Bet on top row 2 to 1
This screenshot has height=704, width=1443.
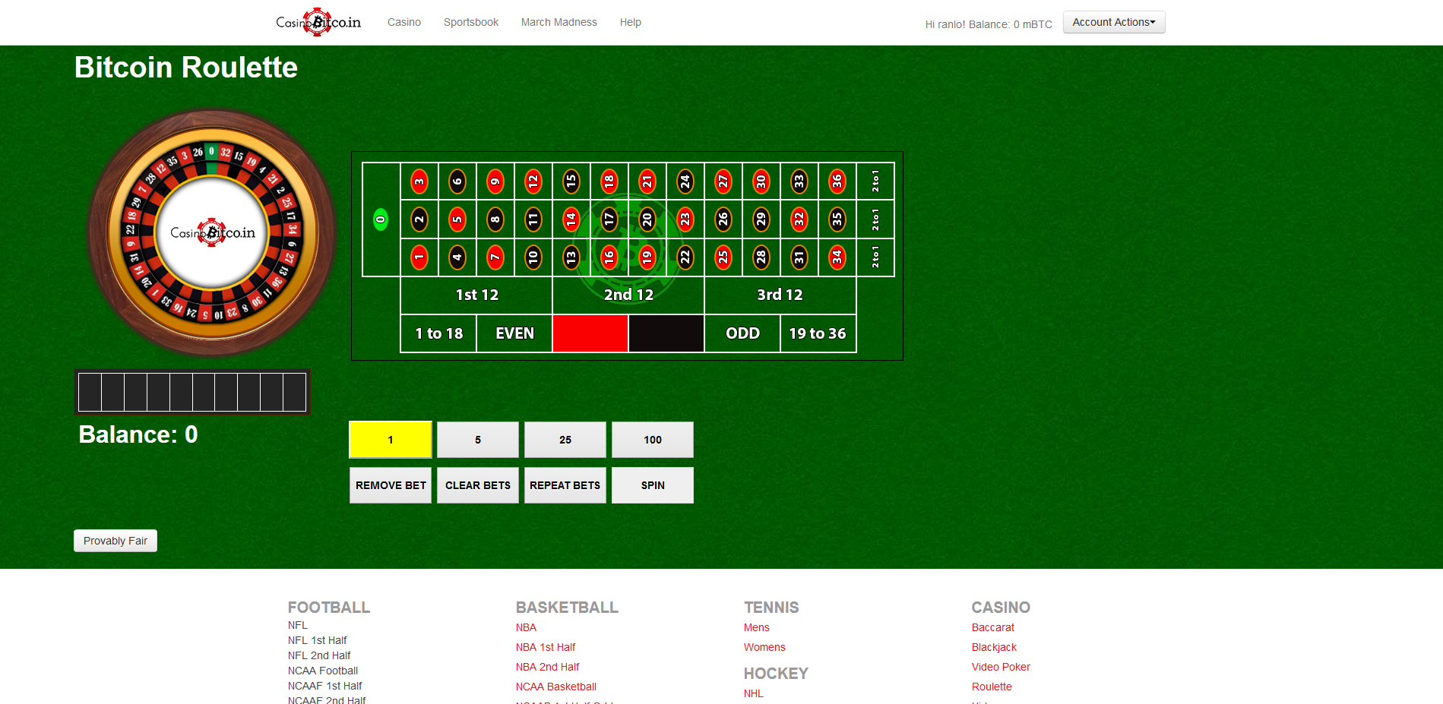(x=875, y=182)
